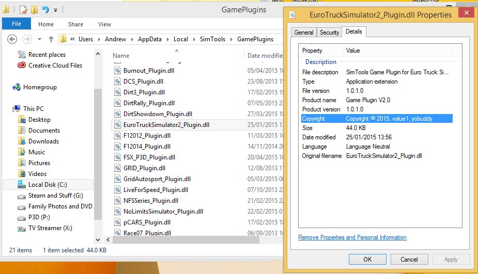This screenshot has height=274, width=478.
Task: Open the Customize Quick Access Toolbar dropdown
Action: tap(55, 10)
